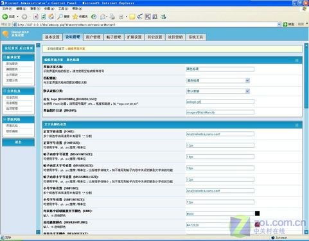The width and height of the screenshot is (309, 241).
Task: Click black color picker beside LINK field
Action: 257,213
